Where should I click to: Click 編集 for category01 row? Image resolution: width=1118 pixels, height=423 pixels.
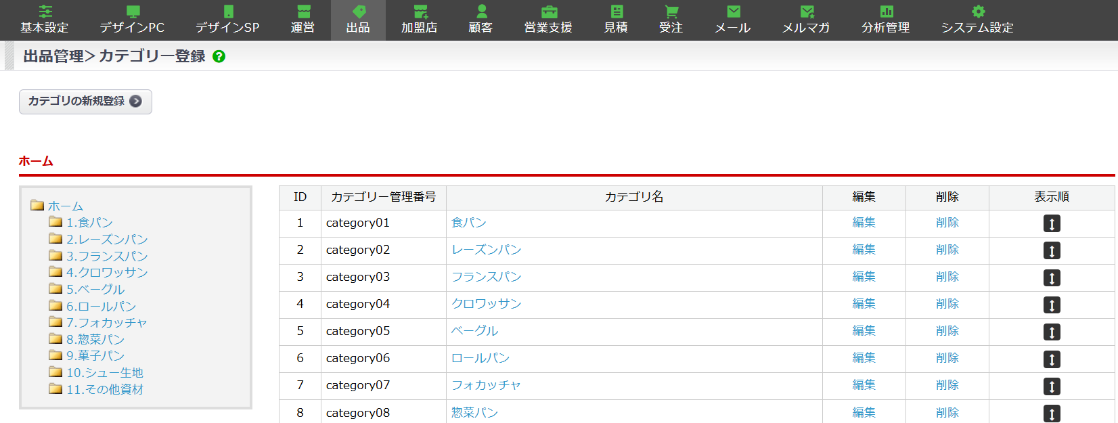coord(864,223)
